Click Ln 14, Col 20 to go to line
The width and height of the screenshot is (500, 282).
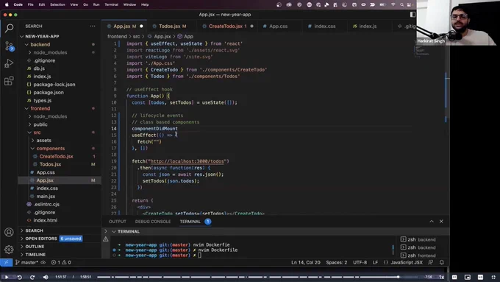[x=305, y=262]
